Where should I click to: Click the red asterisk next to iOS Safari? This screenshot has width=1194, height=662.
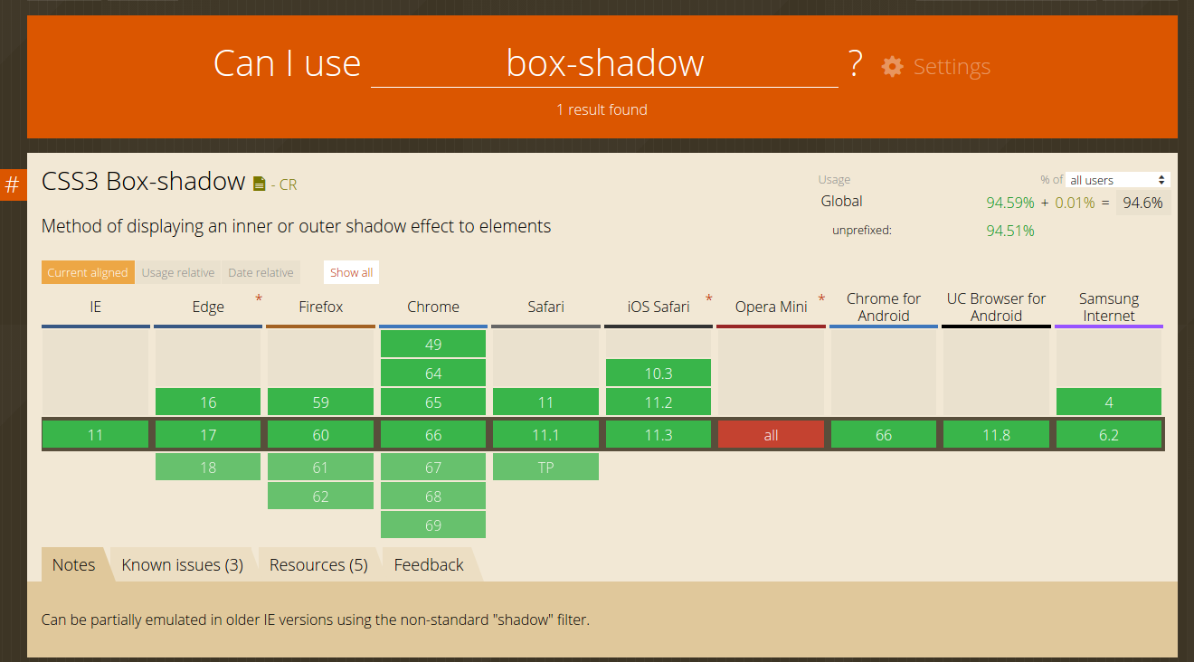[x=709, y=298]
